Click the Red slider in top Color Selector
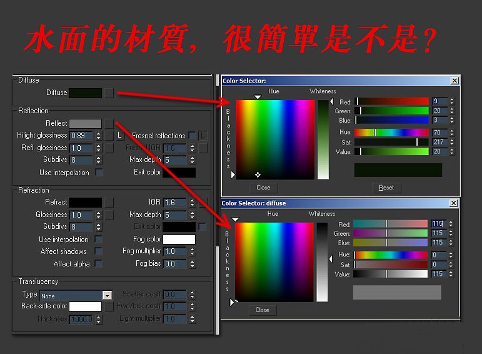Image resolution: width=482 pixels, height=354 pixels. point(391,101)
